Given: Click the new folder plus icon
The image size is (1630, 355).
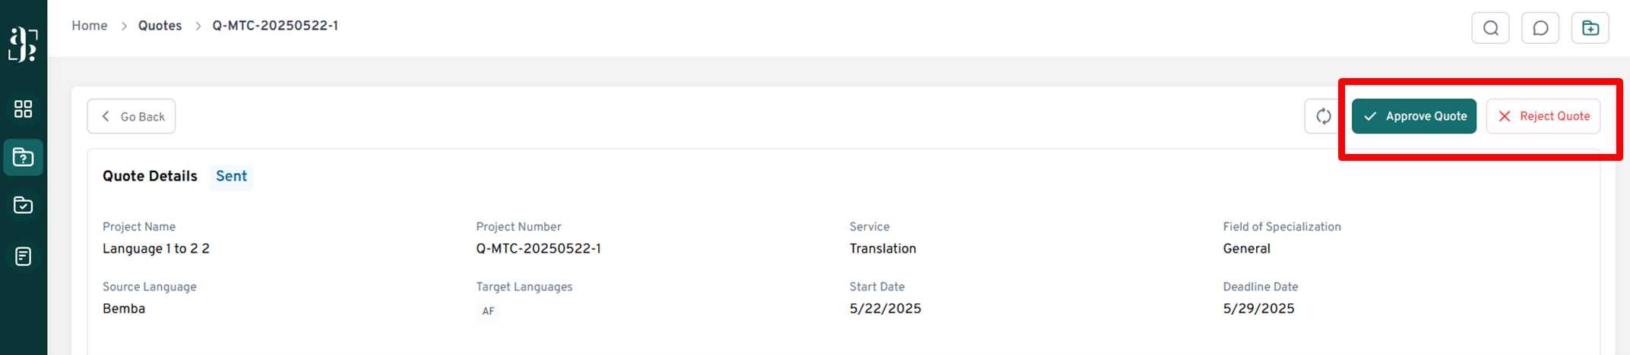Looking at the screenshot, I should pos(1590,28).
